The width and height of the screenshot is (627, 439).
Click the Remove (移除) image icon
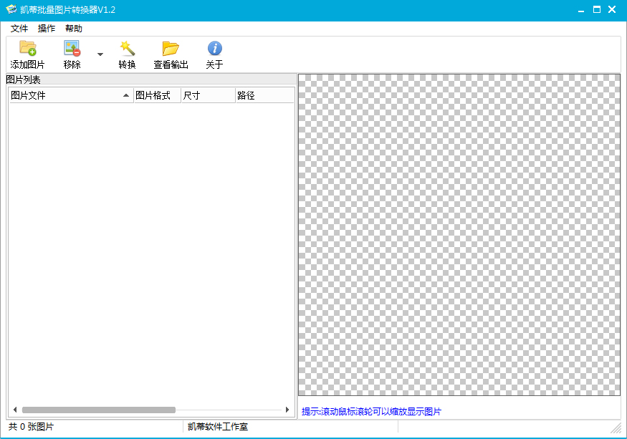tap(72, 48)
